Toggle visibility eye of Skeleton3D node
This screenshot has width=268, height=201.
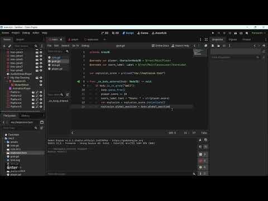[x=41, y=82]
